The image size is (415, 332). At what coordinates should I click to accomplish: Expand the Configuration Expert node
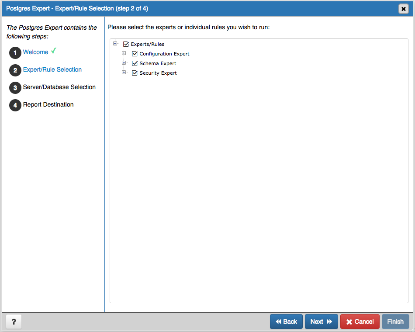(124, 53)
